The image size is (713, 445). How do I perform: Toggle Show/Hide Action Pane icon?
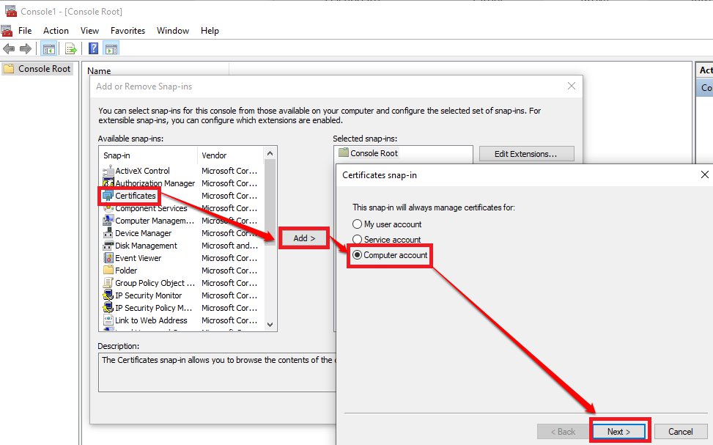click(x=111, y=49)
